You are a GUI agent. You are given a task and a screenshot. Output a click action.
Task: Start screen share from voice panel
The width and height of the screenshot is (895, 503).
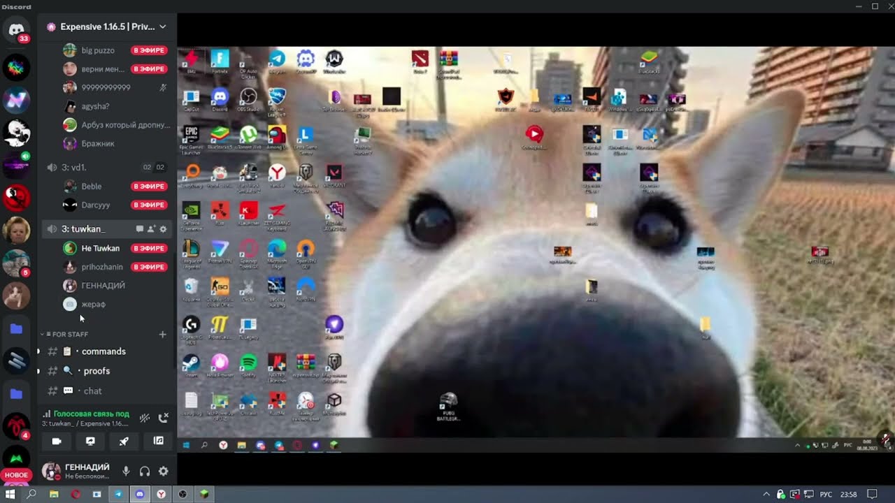90,442
